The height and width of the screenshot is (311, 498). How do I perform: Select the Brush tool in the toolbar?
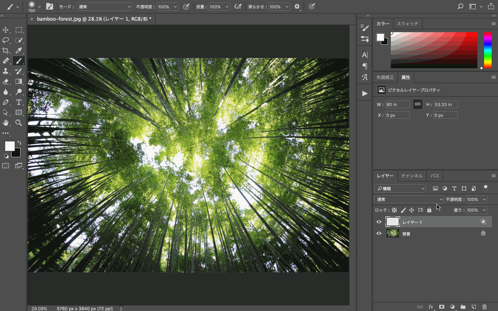19,61
